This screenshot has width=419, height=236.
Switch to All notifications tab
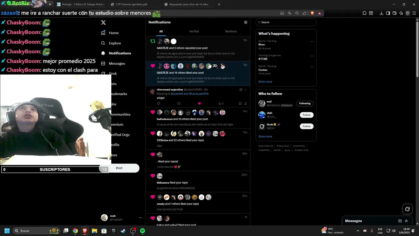(x=161, y=31)
